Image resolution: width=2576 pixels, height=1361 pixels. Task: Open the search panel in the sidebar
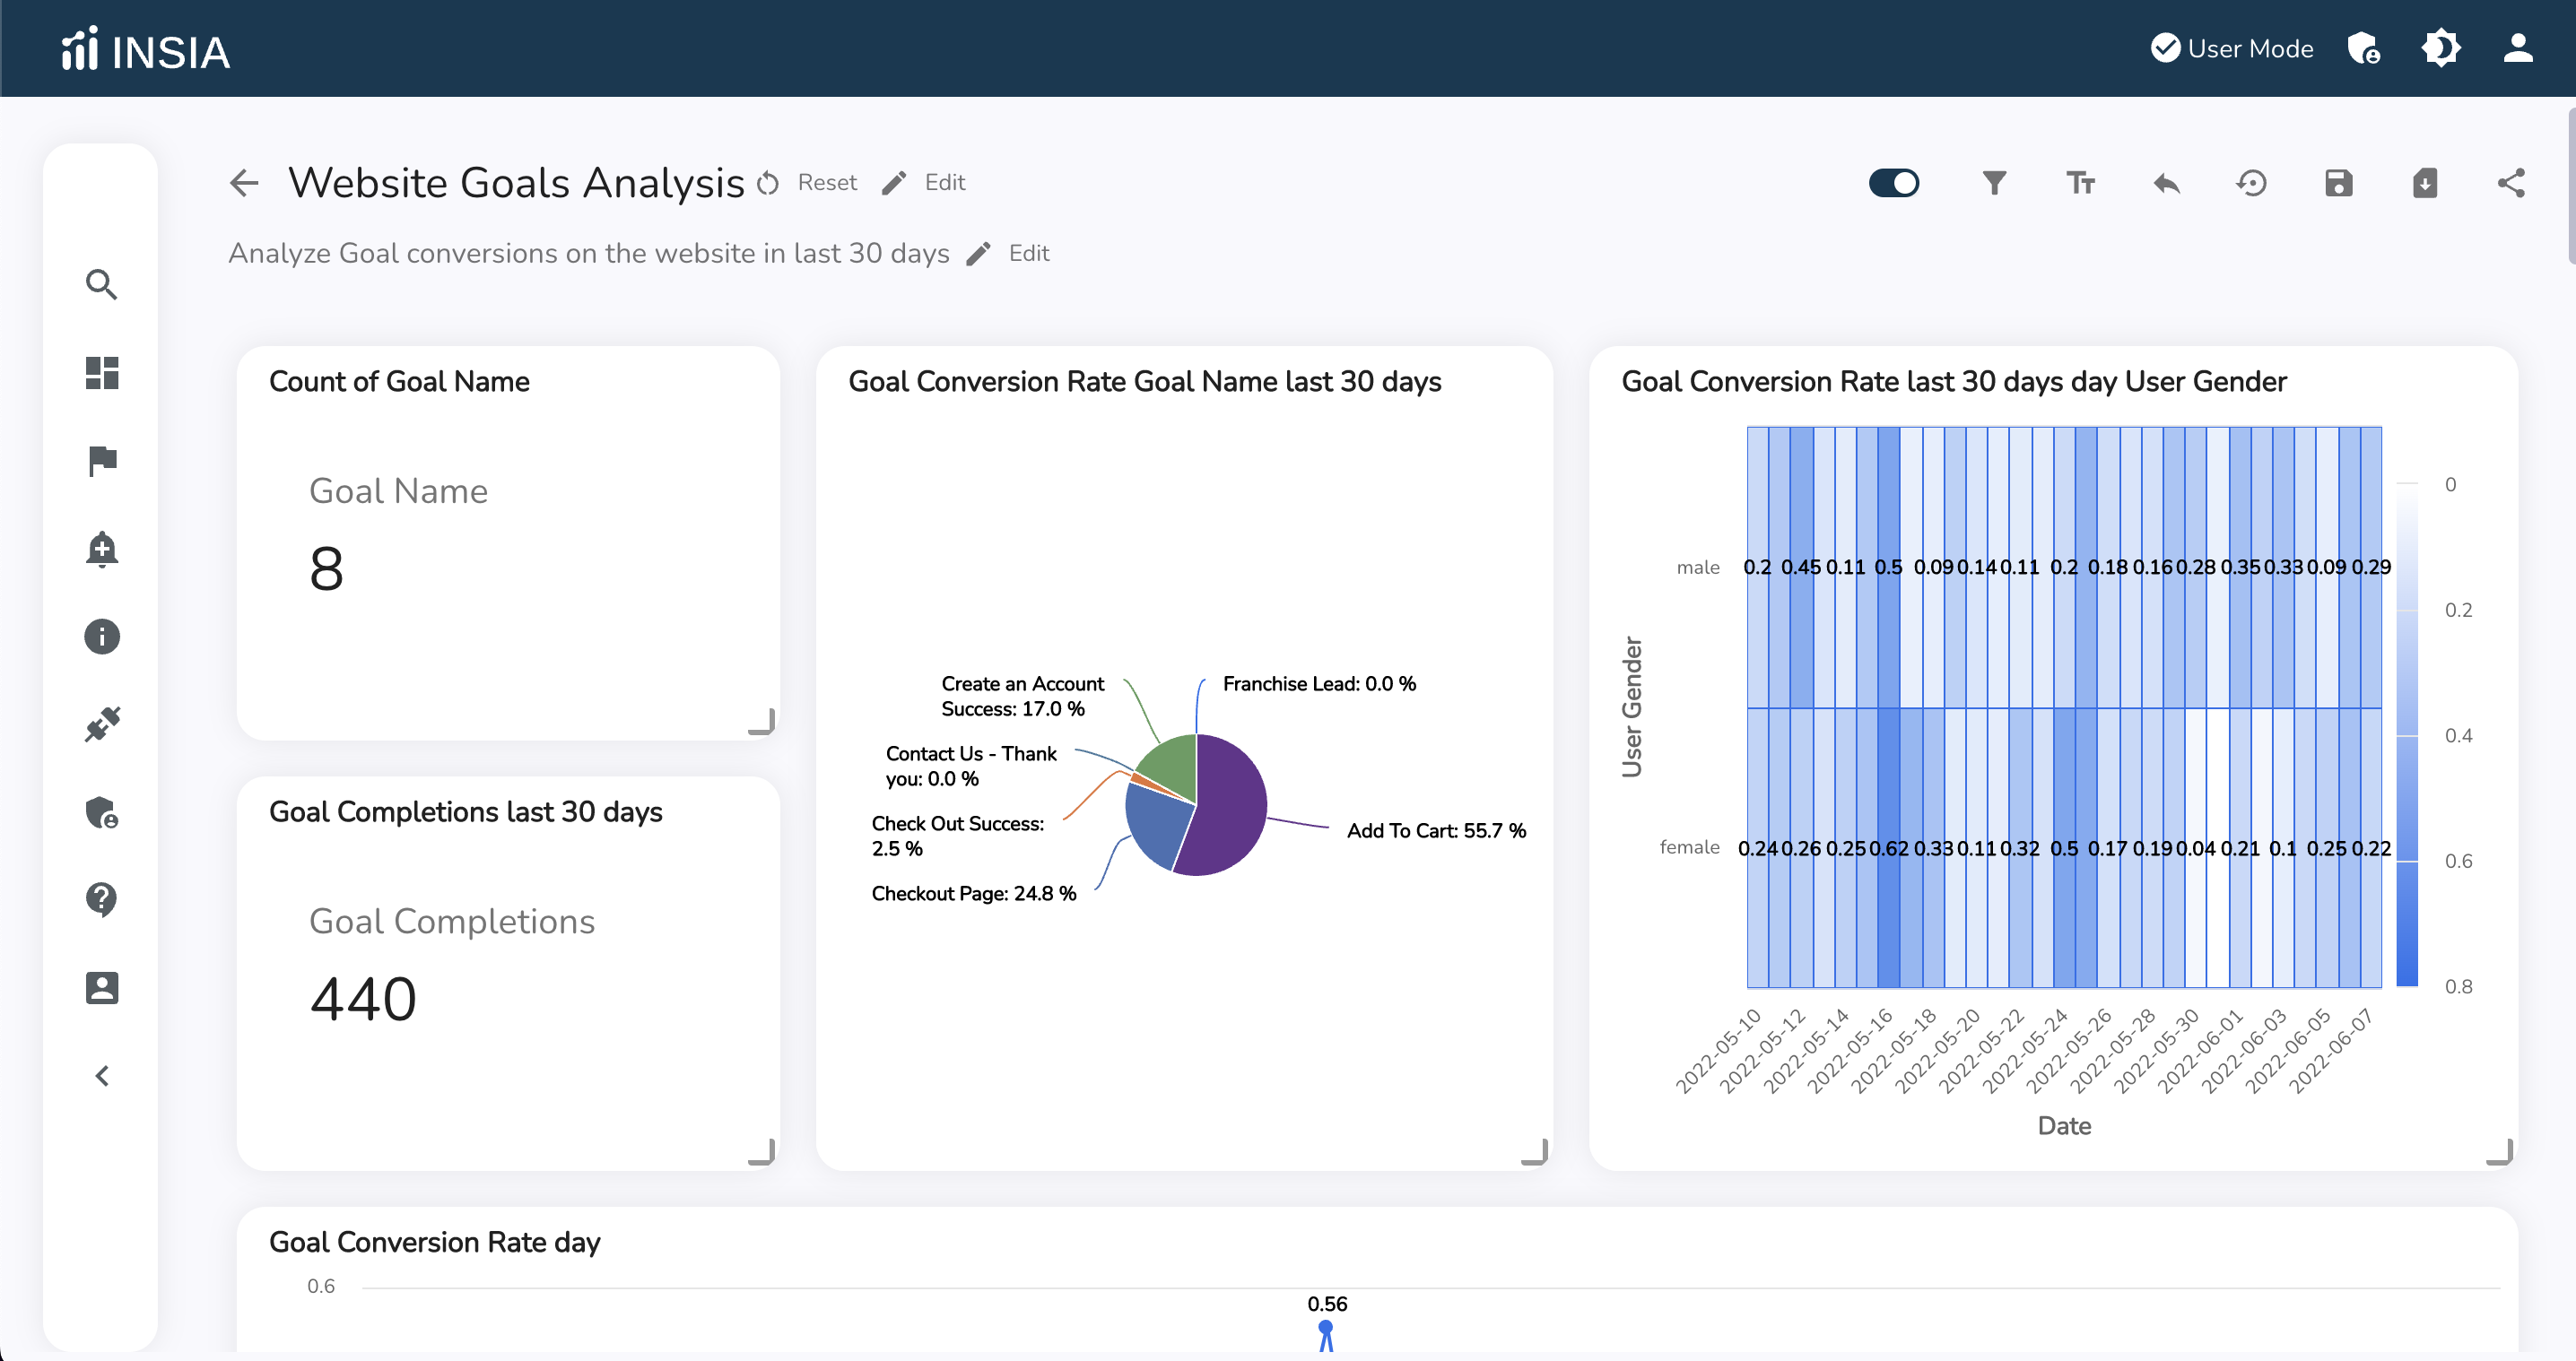pos(102,285)
